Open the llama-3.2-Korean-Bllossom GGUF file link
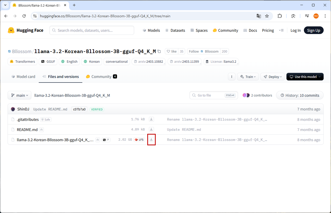 coord(55,140)
